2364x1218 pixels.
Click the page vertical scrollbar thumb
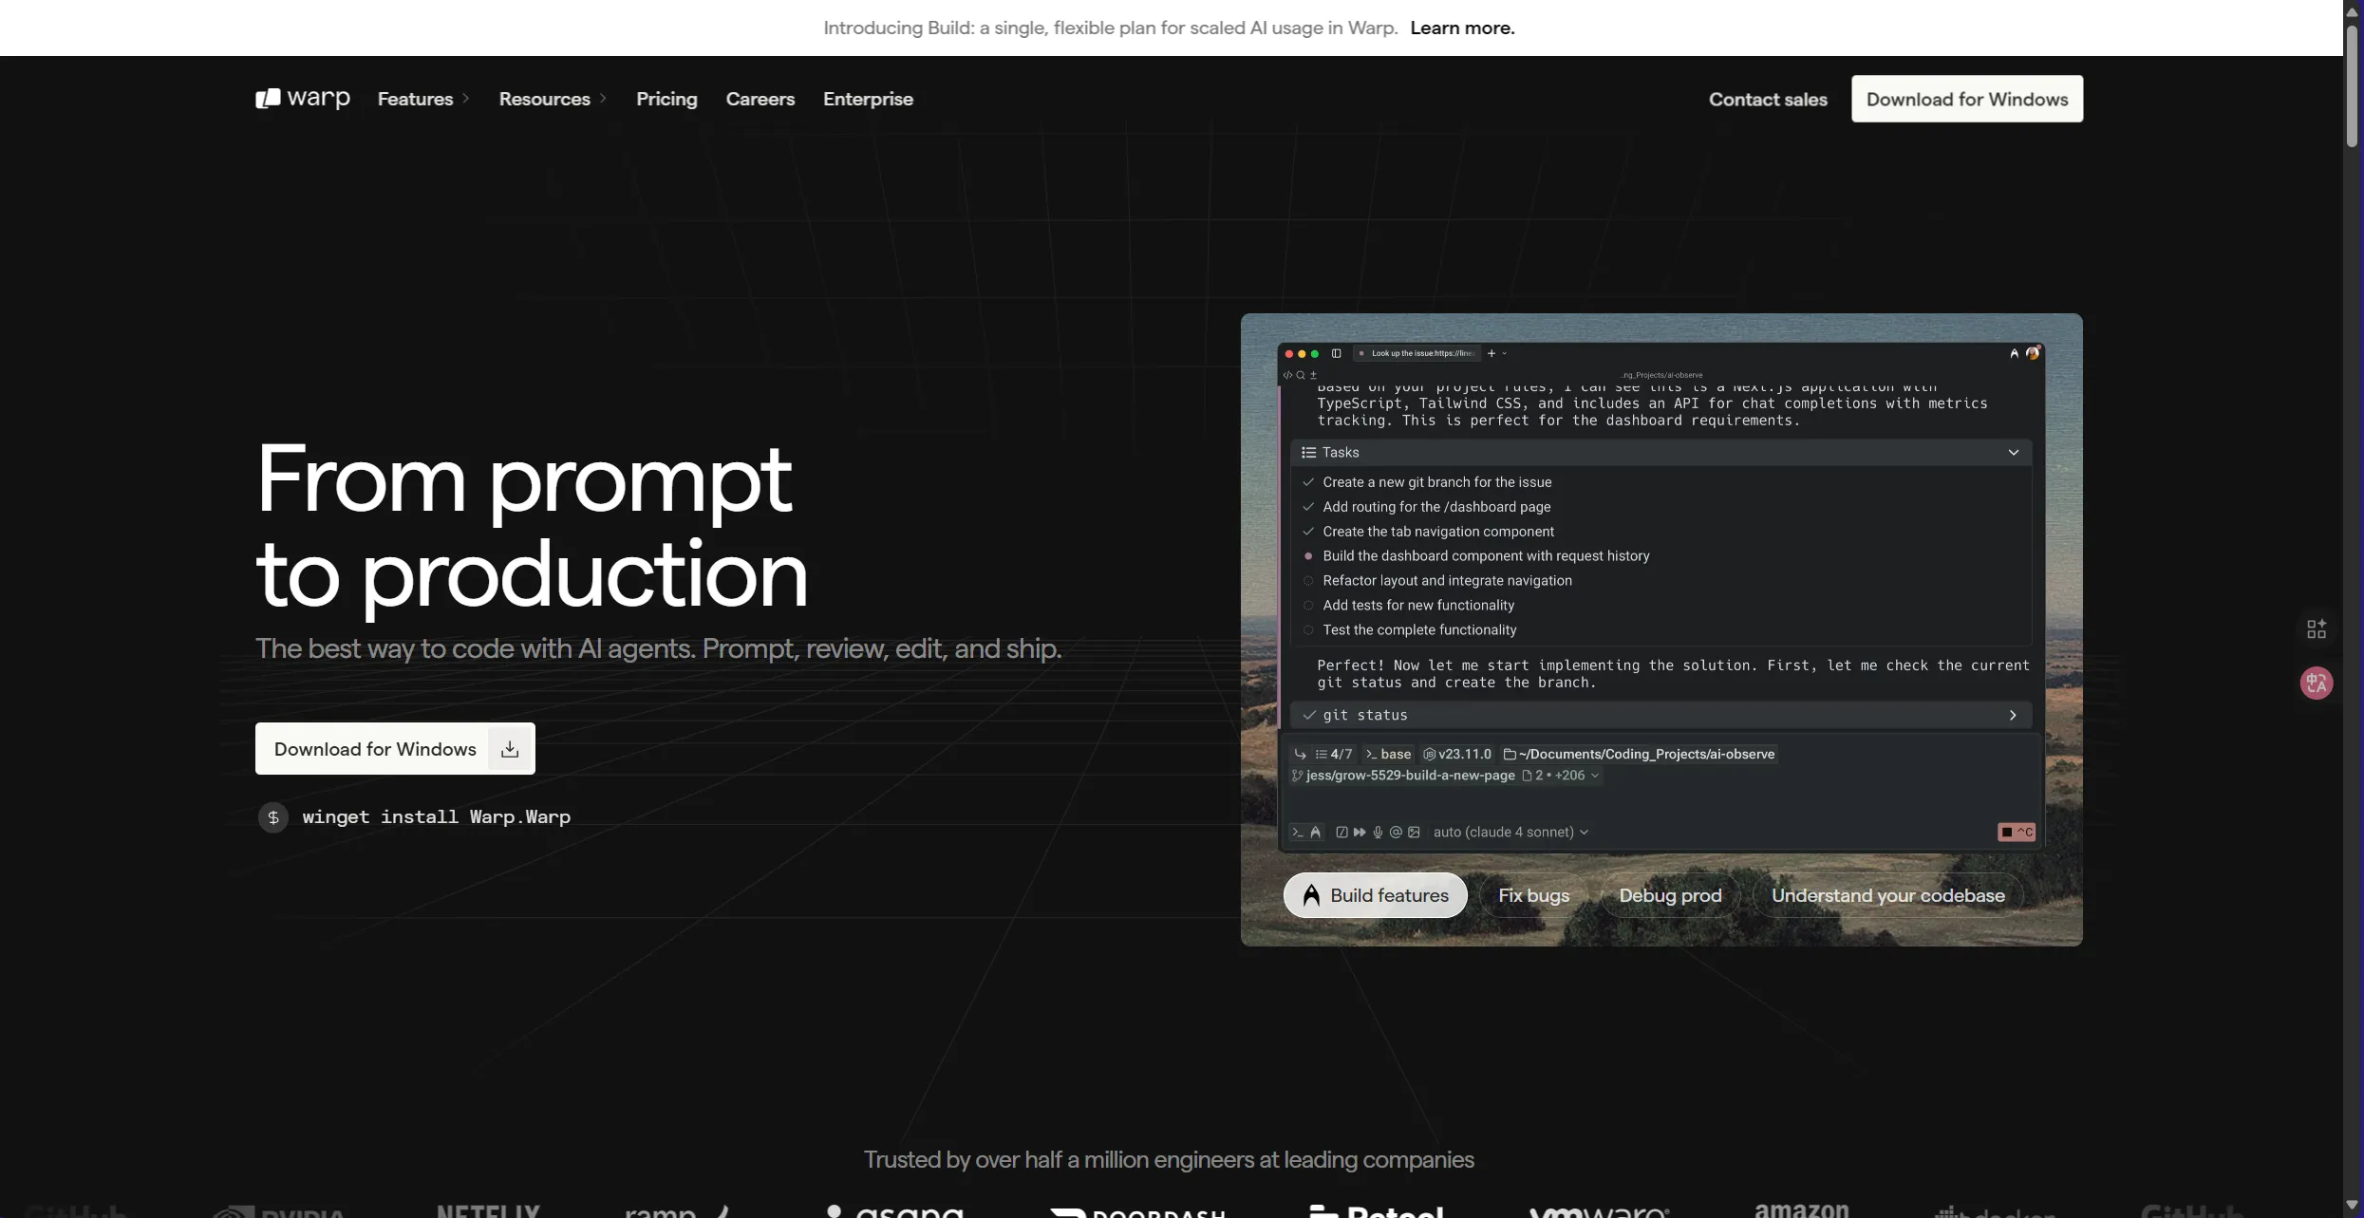2352,85
